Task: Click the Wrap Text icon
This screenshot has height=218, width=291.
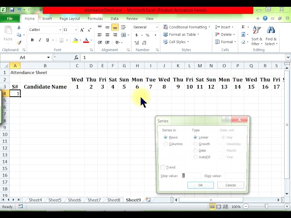Action: [123, 27]
